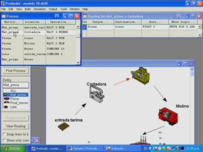Click the View Routing button
The height and width of the screenshot is (152, 203).
(16, 126)
